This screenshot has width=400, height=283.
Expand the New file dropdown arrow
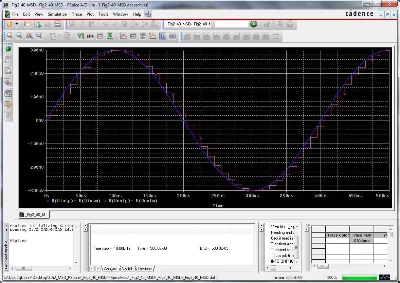pos(17,24)
